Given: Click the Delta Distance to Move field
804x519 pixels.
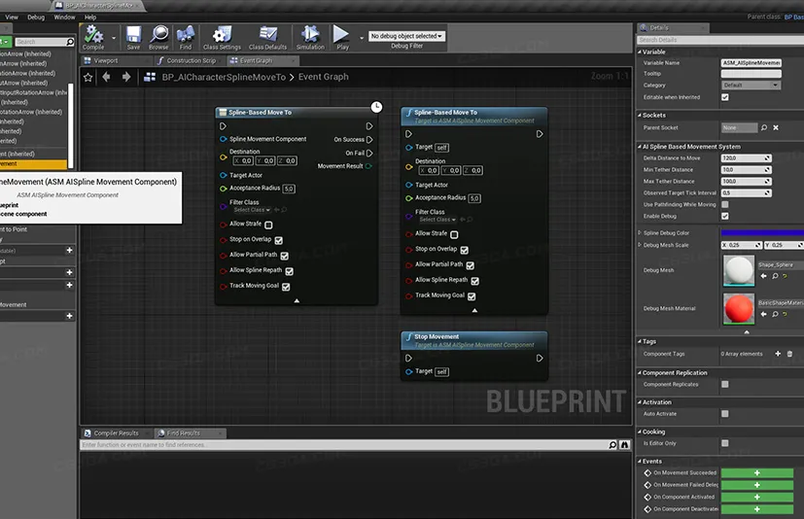Looking at the screenshot, I should (746, 158).
